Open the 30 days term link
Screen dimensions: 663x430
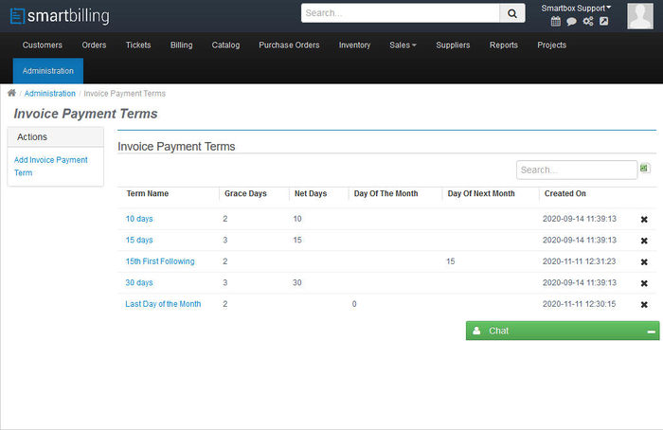point(139,282)
